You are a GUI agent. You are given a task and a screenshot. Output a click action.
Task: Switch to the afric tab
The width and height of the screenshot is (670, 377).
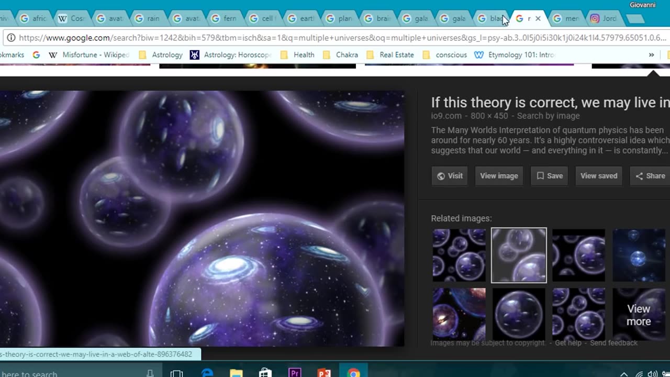(33, 18)
